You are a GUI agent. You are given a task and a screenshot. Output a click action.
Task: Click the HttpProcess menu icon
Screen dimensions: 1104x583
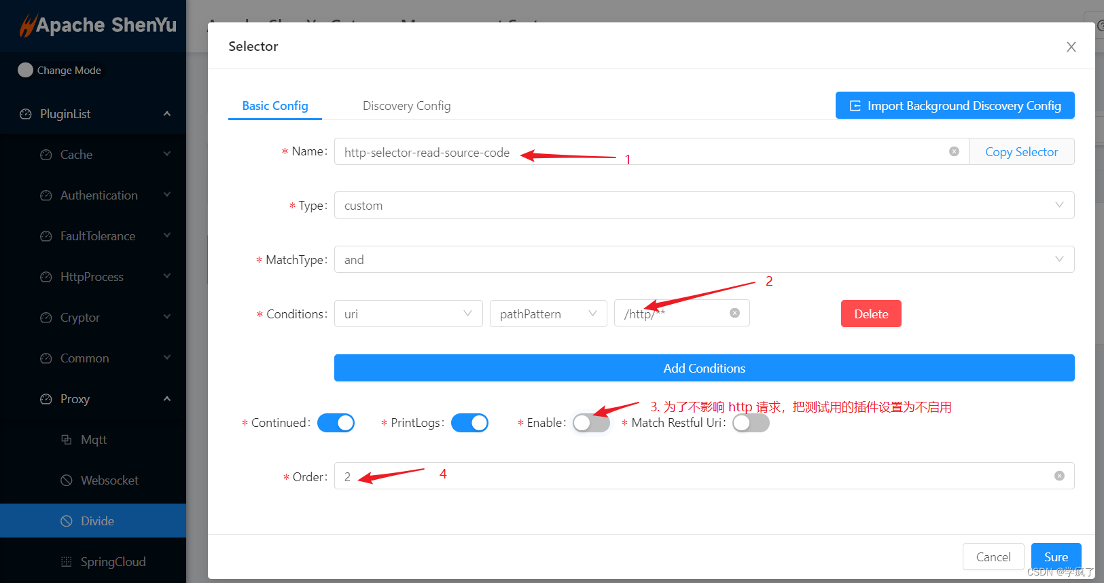coord(46,277)
